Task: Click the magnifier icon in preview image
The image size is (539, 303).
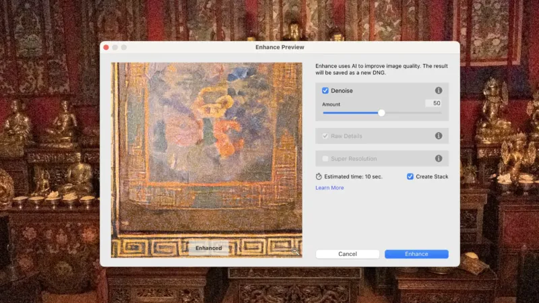Action: coord(295,251)
